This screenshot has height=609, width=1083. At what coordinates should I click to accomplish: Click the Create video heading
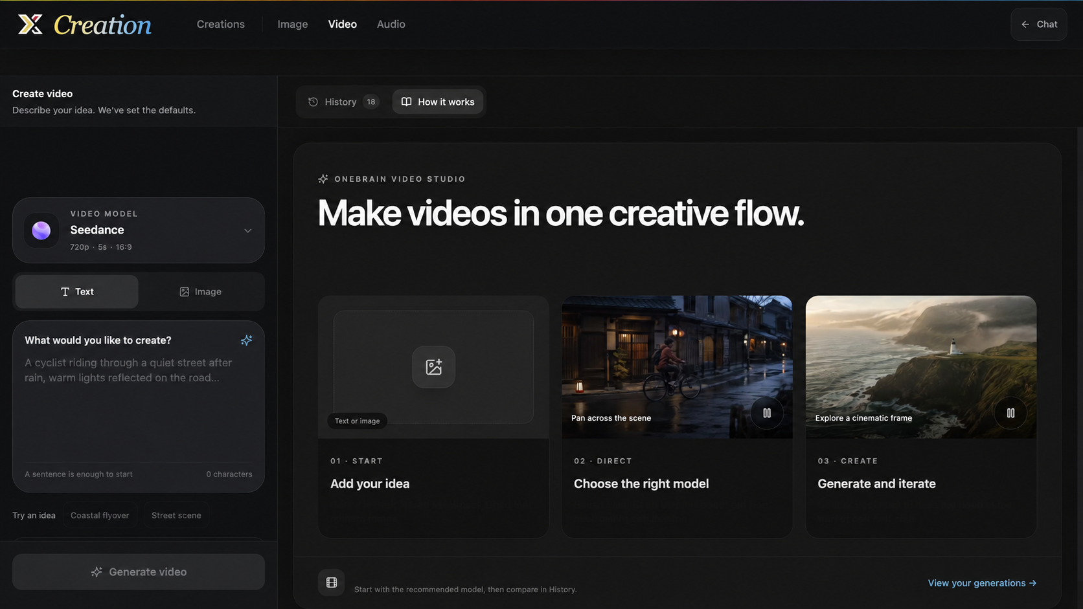pyautogui.click(x=43, y=94)
